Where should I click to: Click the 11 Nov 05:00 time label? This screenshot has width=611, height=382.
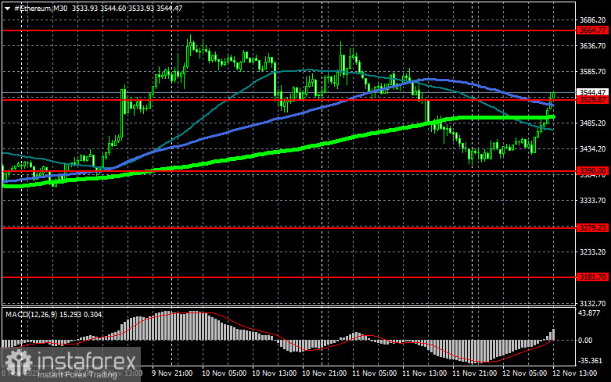[374, 373]
